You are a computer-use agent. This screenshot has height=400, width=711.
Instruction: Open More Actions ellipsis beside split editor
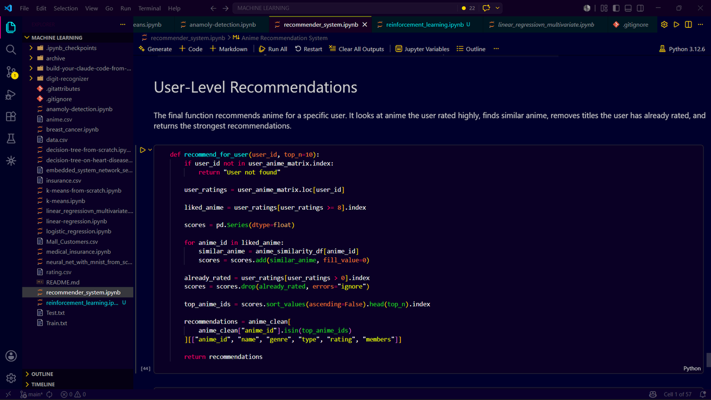click(700, 25)
